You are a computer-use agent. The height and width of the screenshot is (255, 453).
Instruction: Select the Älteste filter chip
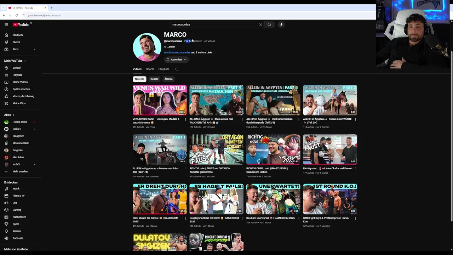coord(168,79)
